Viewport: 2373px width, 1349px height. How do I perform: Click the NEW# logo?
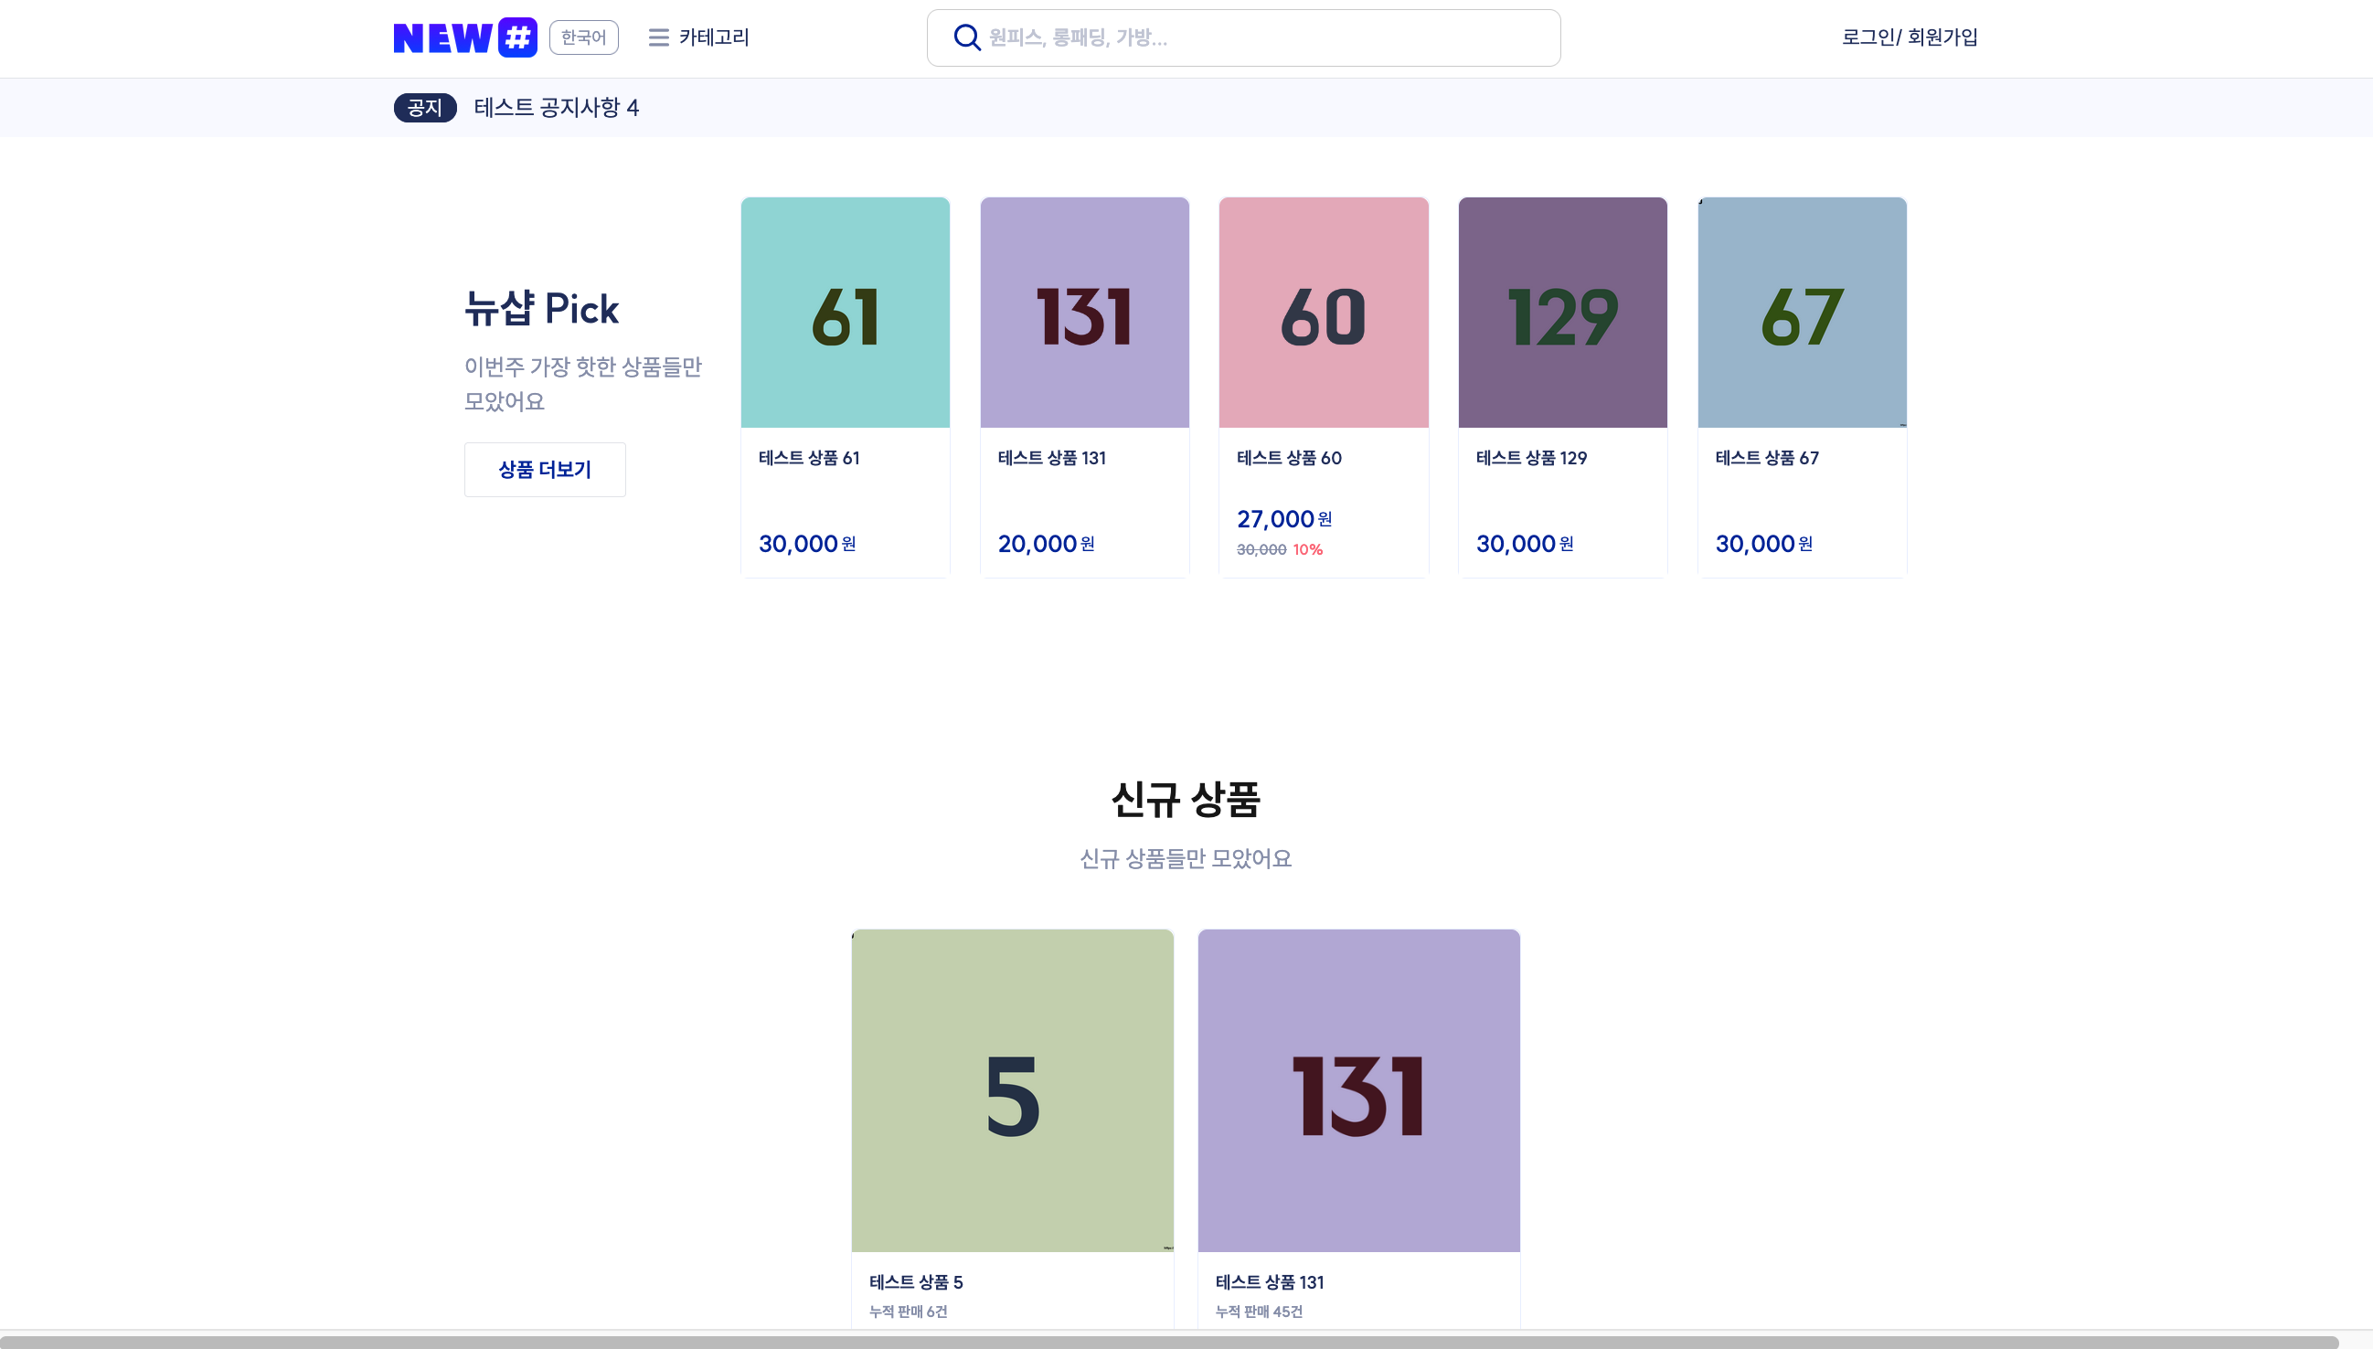click(x=464, y=37)
